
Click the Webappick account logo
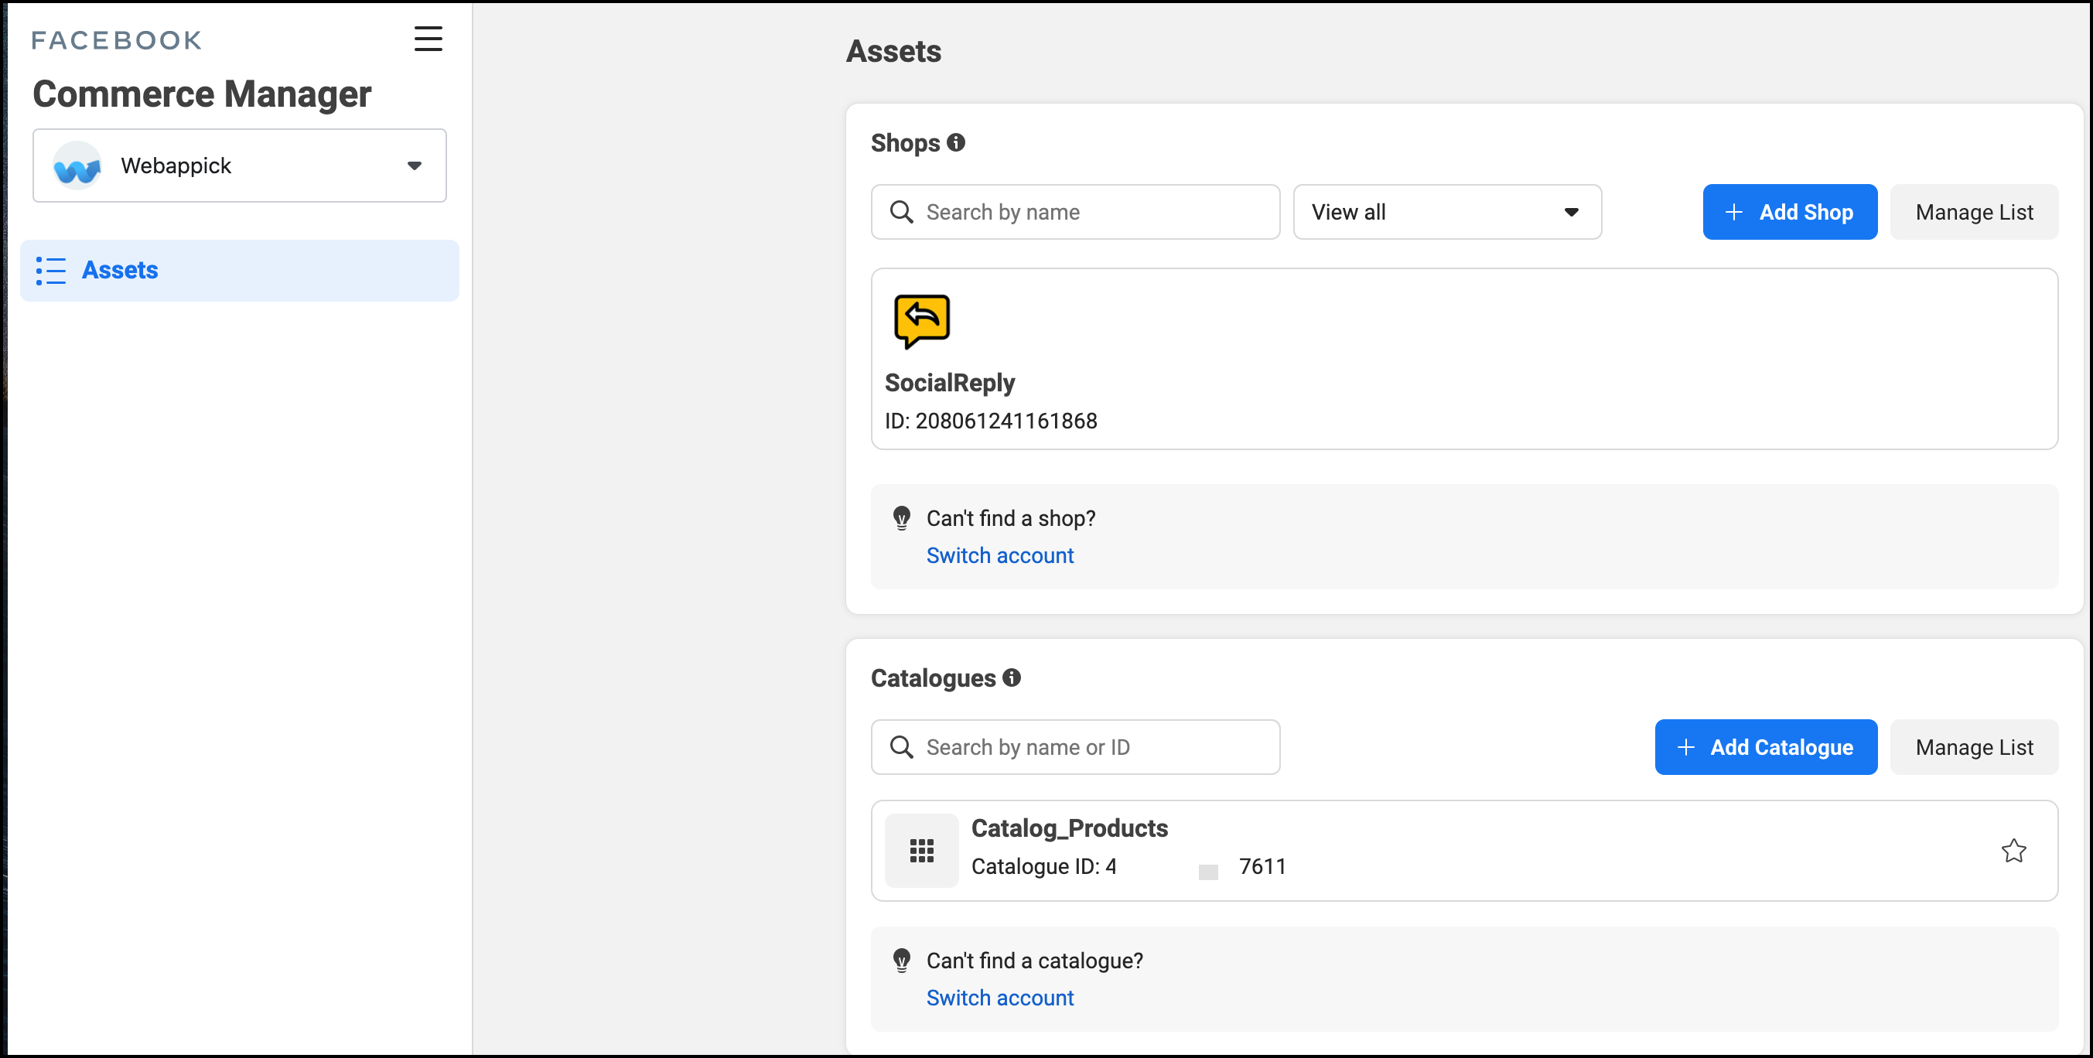77,166
